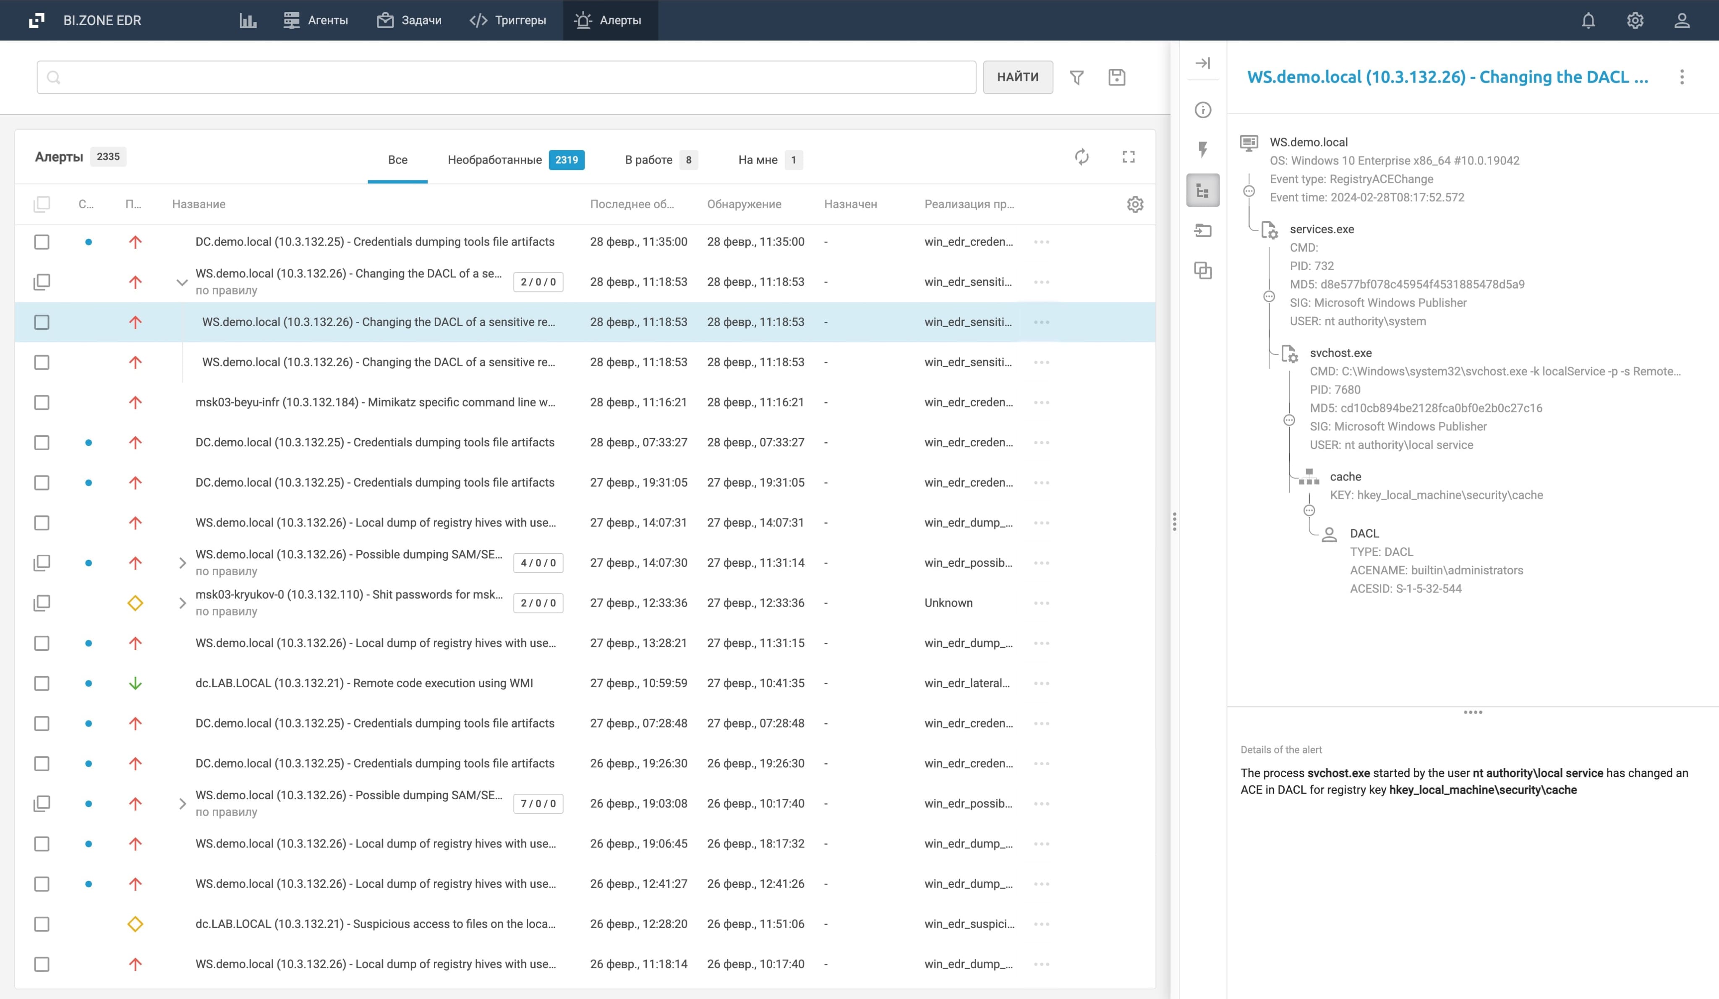Click the alert title link in details panel

pyautogui.click(x=1447, y=77)
